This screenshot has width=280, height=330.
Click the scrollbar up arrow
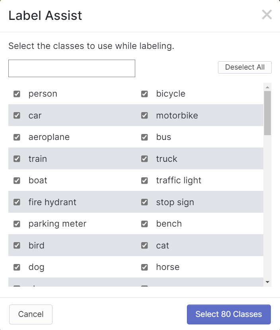267,87
